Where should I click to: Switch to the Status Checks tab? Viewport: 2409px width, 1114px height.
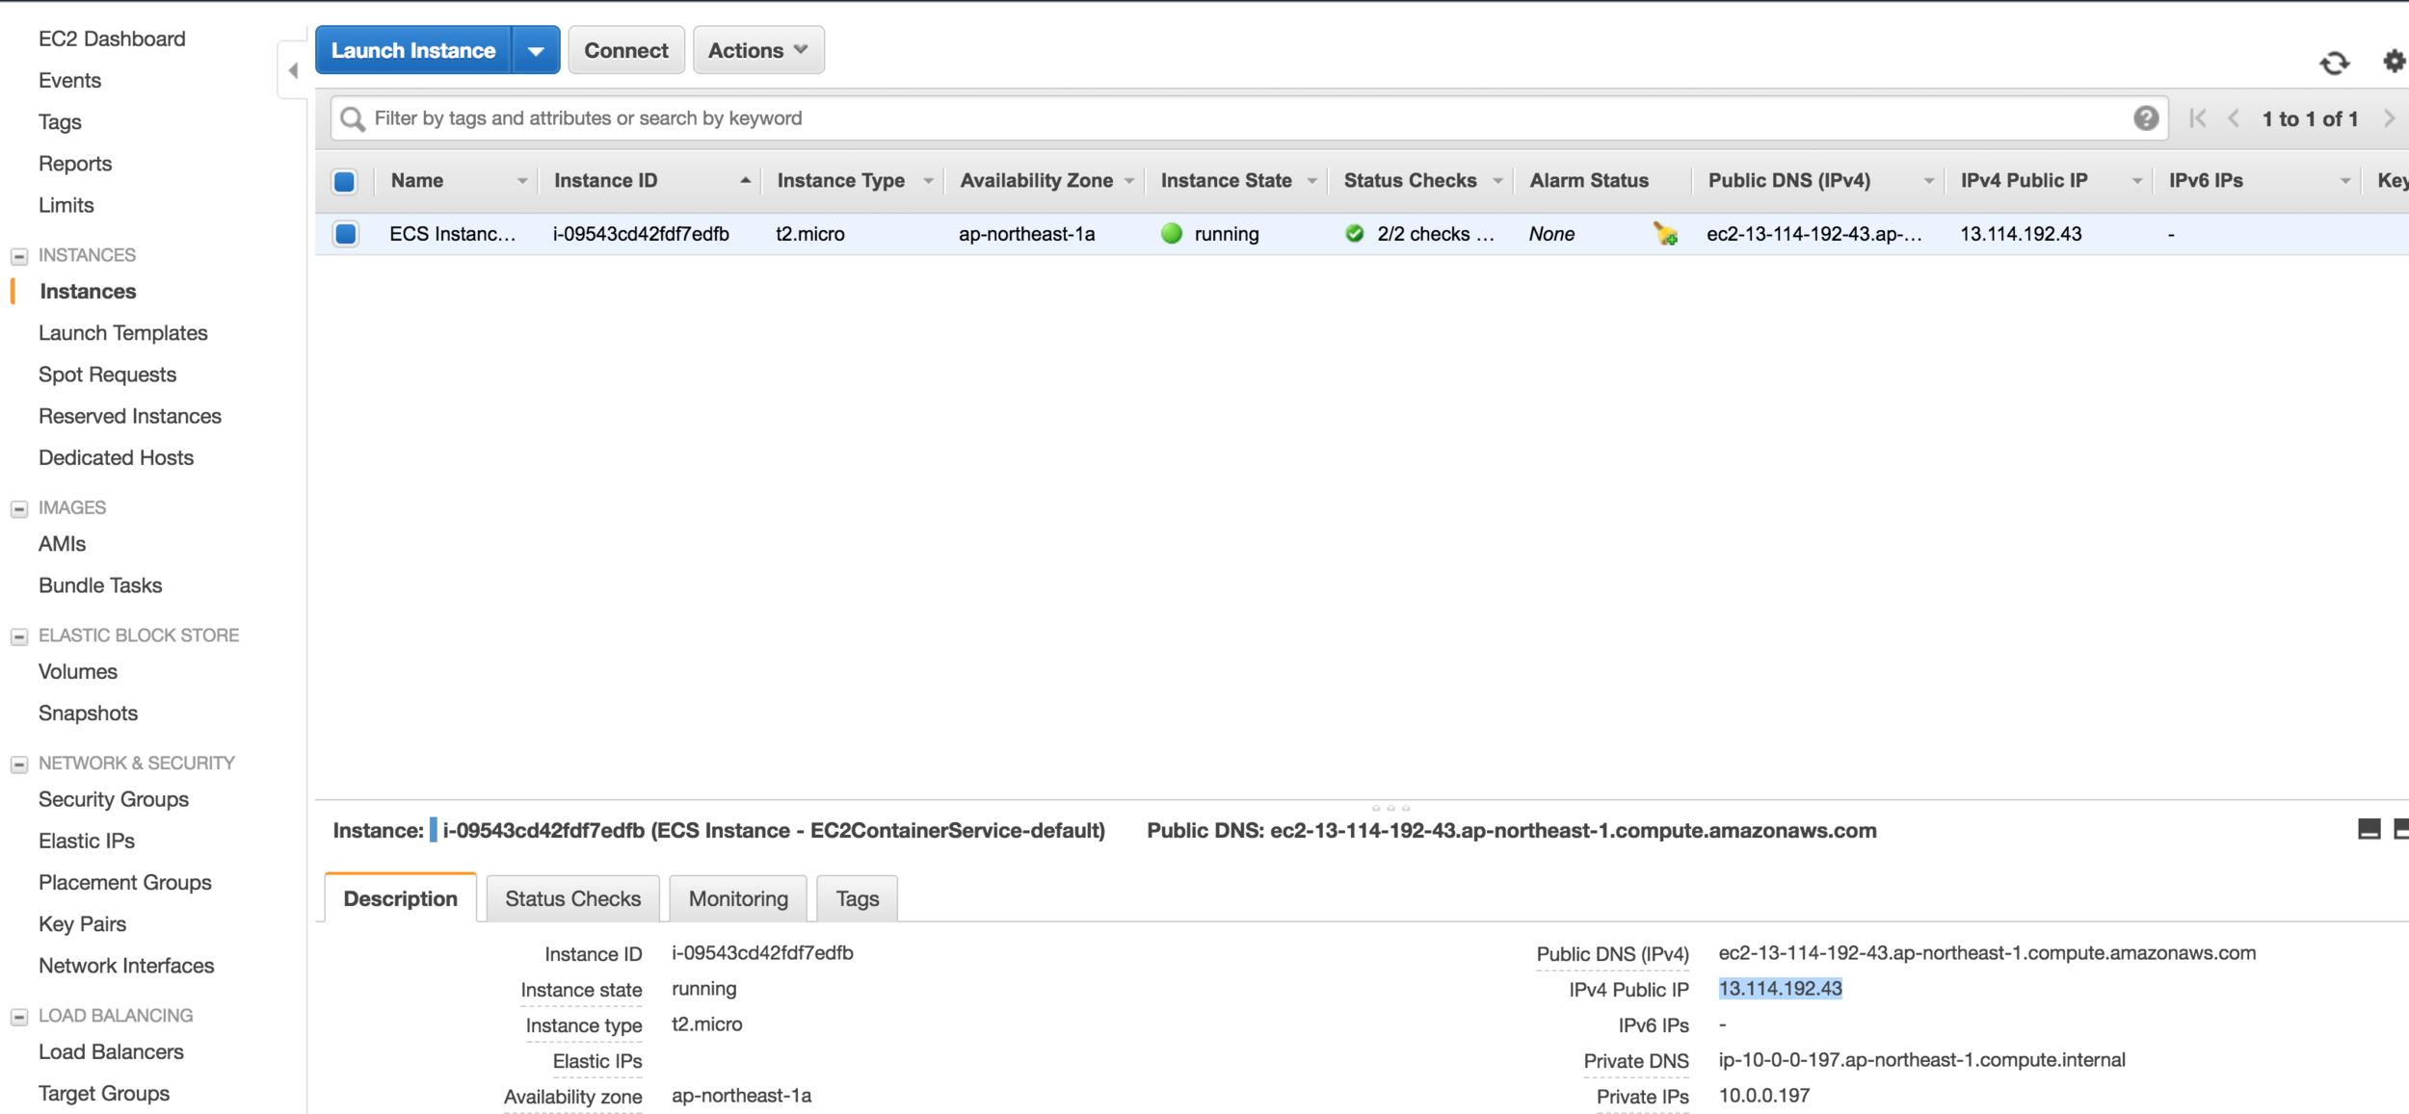572,898
